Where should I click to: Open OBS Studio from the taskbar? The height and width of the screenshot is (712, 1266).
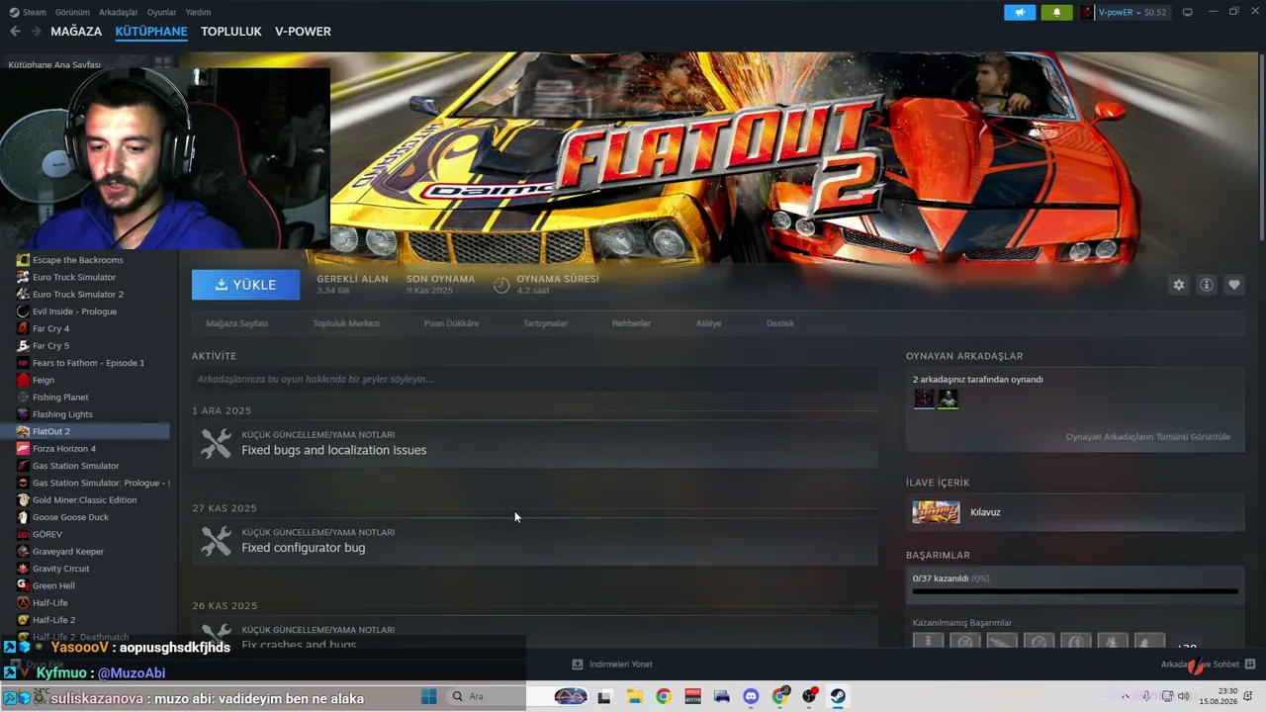coord(809,696)
